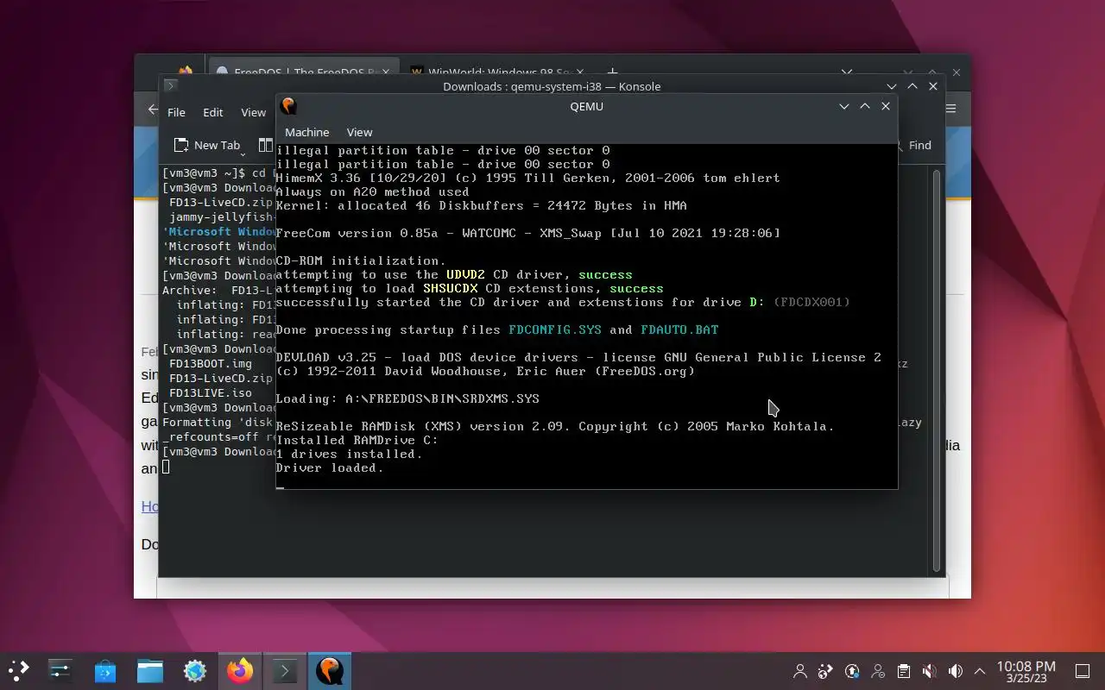Click 'Installed RAMDrive C:' line in QEMU

pos(357,440)
